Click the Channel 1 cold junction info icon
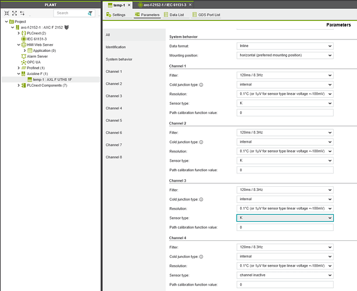Viewport: 357px width, 291px height. coord(201,84)
